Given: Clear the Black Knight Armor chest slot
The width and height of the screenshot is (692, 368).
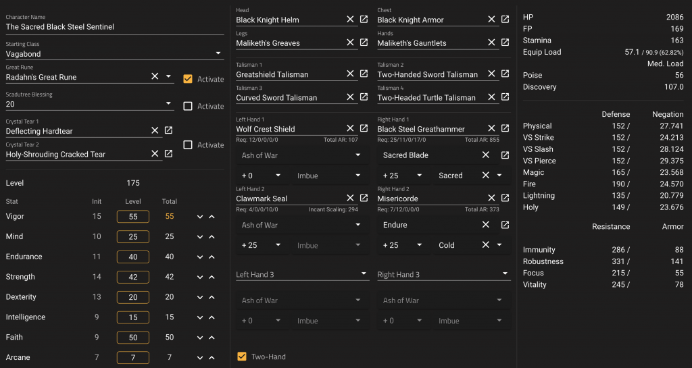Looking at the screenshot, I should tap(491, 20).
